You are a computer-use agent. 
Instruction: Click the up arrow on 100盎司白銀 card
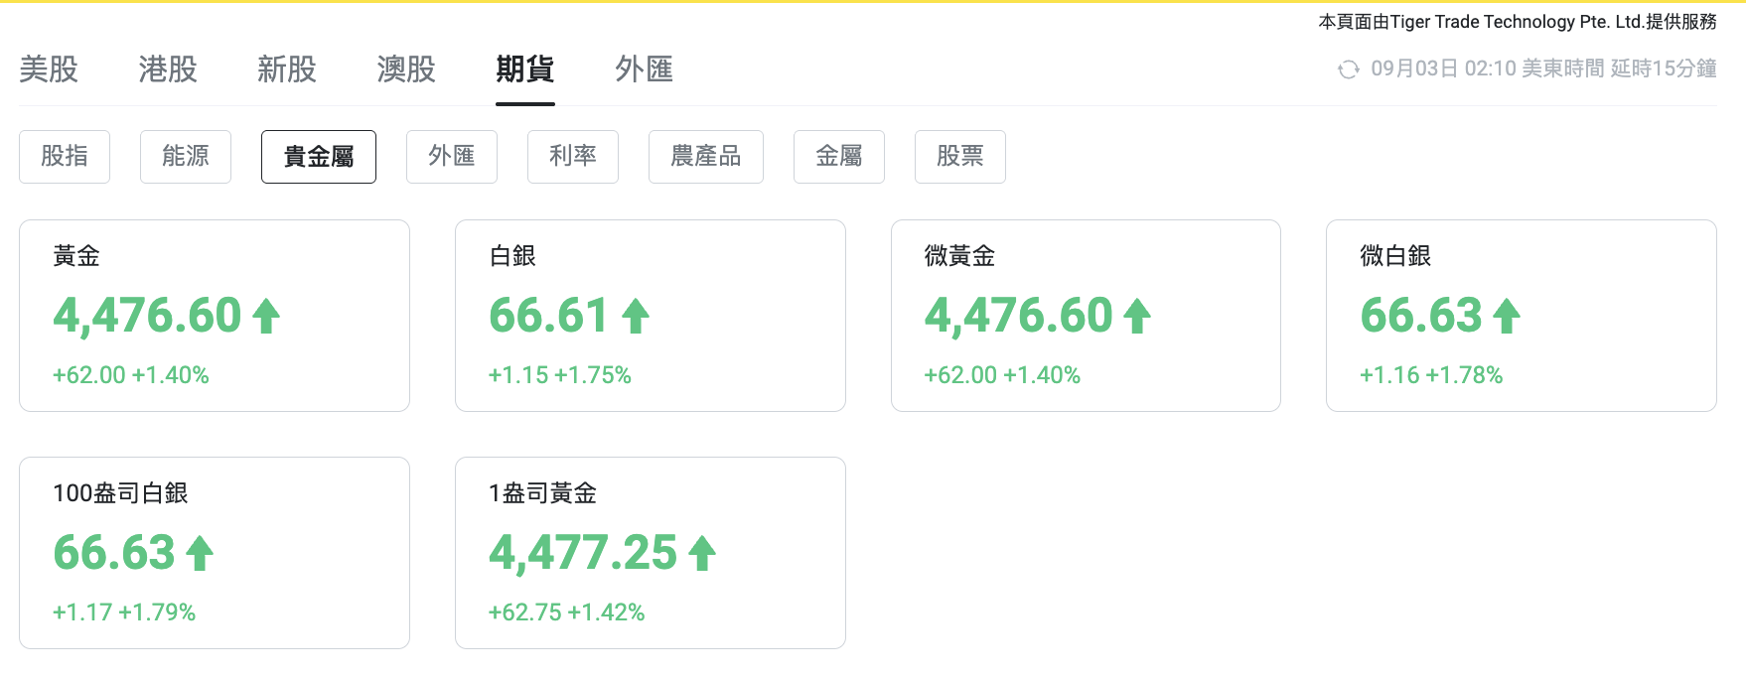[x=200, y=554]
